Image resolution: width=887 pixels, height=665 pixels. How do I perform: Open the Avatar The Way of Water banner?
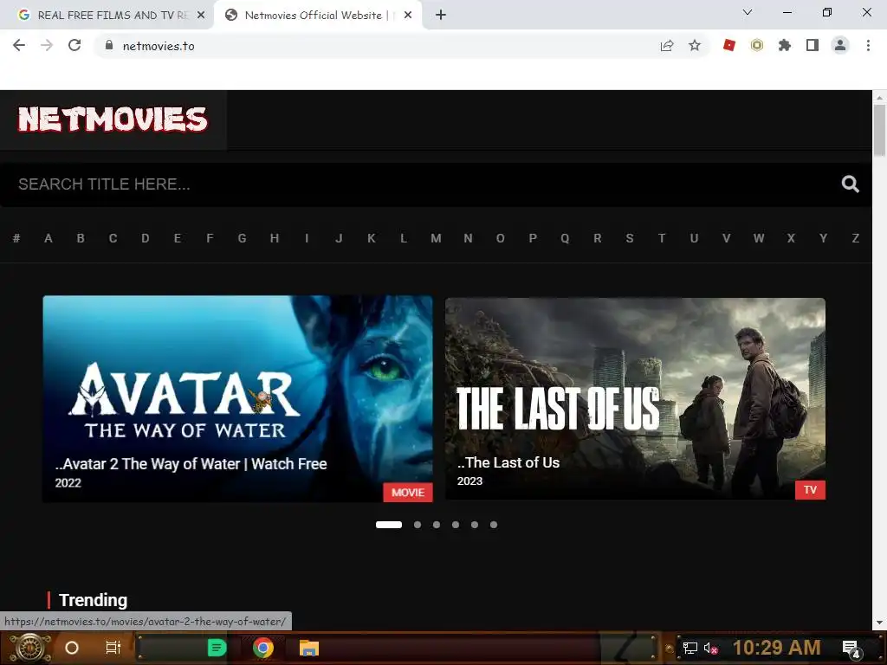click(x=237, y=398)
